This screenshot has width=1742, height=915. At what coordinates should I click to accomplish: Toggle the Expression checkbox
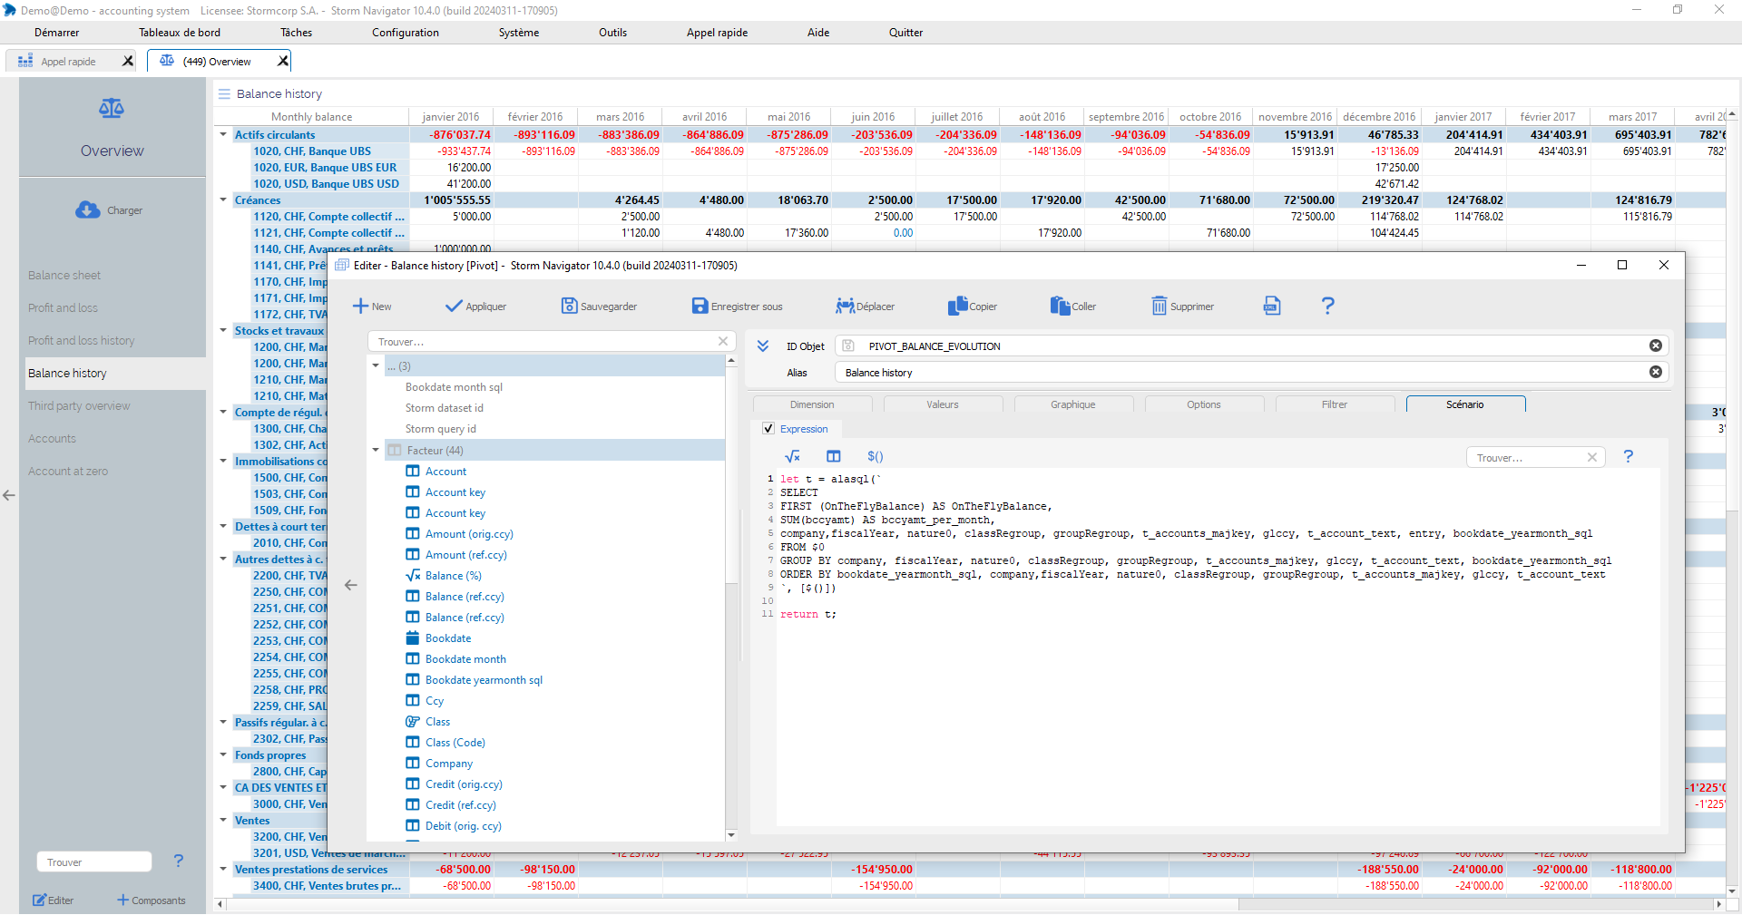[768, 428]
